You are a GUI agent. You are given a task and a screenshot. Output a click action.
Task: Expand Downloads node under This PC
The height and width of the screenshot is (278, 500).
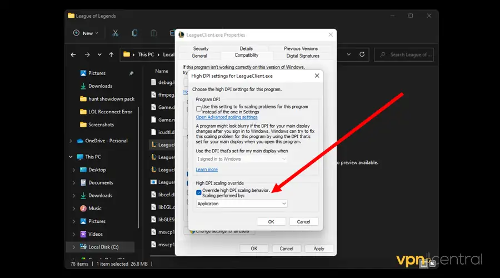pyautogui.click(x=74, y=195)
